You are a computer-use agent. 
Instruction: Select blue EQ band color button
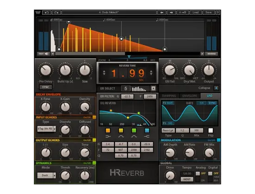(147, 130)
